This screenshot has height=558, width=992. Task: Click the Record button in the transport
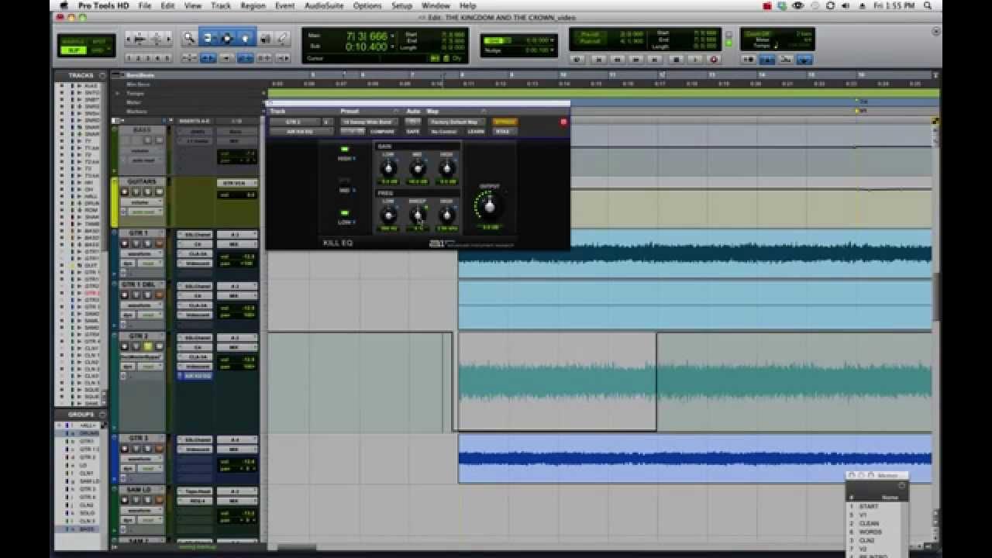(x=714, y=59)
